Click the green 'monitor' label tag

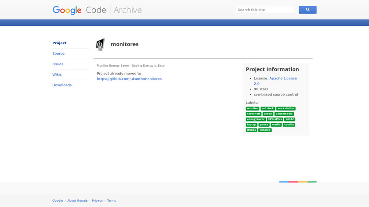pyautogui.click(x=253, y=108)
